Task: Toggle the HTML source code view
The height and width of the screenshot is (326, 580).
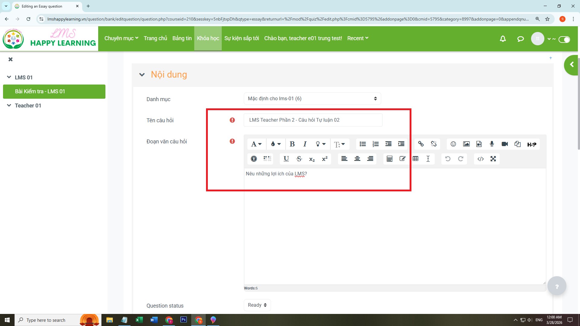Action: [x=480, y=159]
